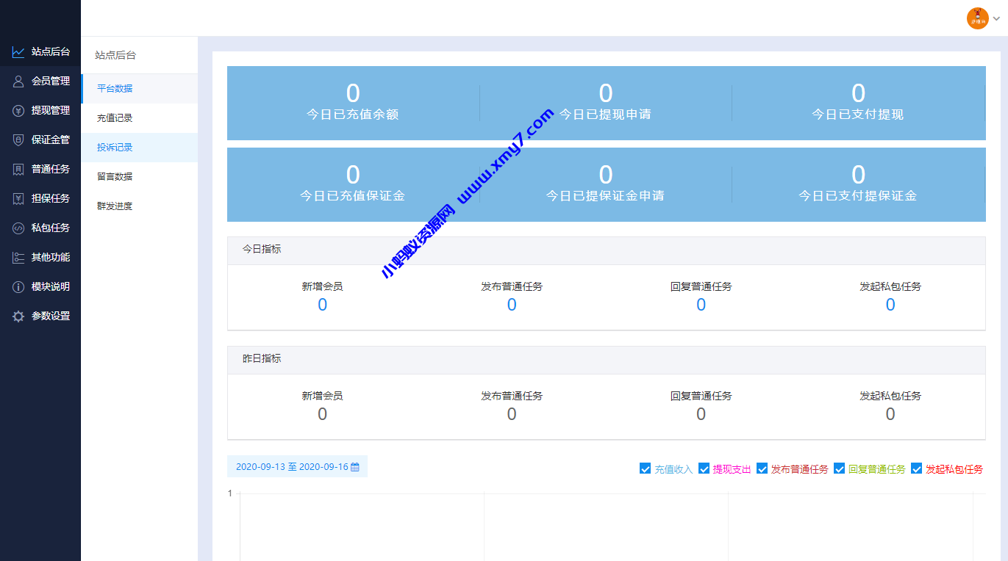
Task: Click the 今日已充值余额 panel
Action: 353,103
